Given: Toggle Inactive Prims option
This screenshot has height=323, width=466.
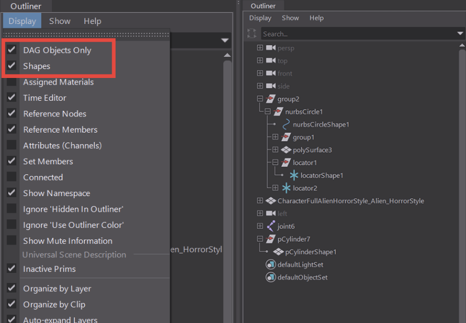Looking at the screenshot, I should tap(12, 268).
